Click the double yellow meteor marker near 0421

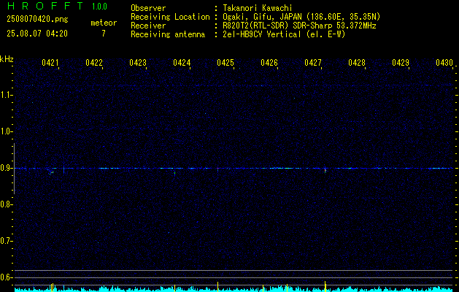point(52,288)
